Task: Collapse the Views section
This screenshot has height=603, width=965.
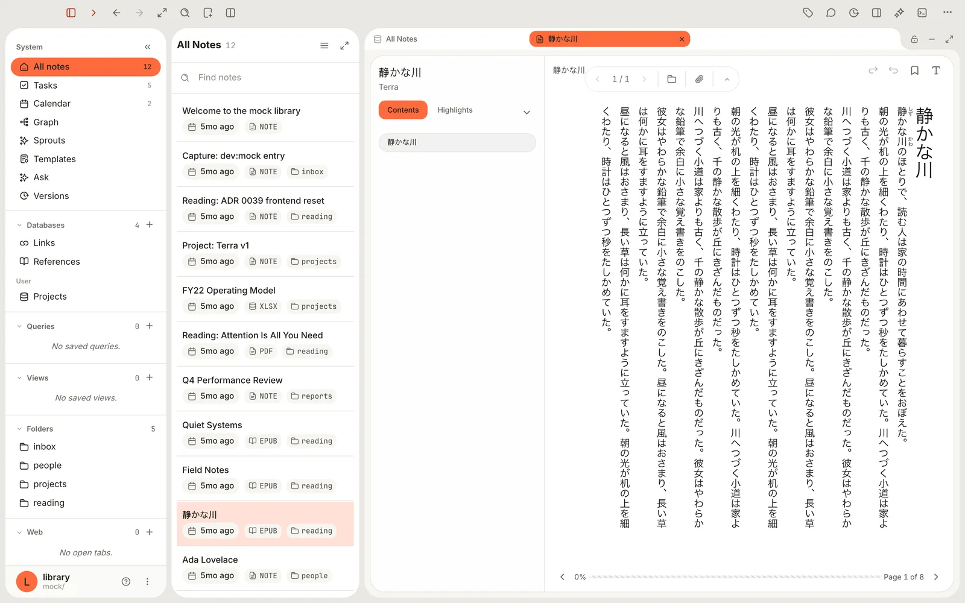Action: point(19,378)
